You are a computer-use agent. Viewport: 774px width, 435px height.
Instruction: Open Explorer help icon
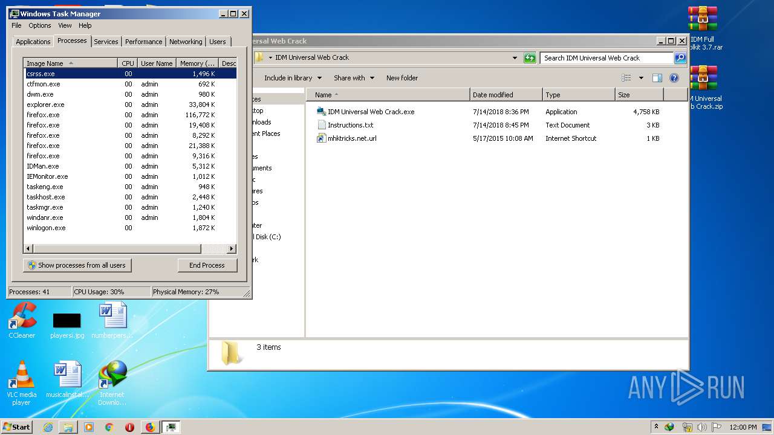tap(674, 78)
